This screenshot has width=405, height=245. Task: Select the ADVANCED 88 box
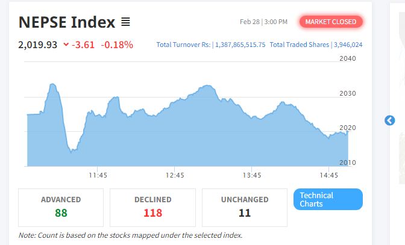point(61,208)
